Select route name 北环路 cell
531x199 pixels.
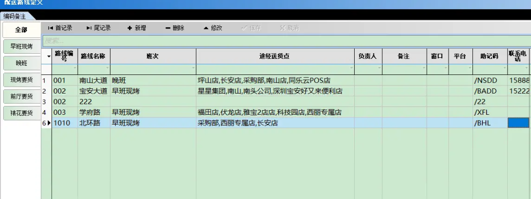[94, 123]
